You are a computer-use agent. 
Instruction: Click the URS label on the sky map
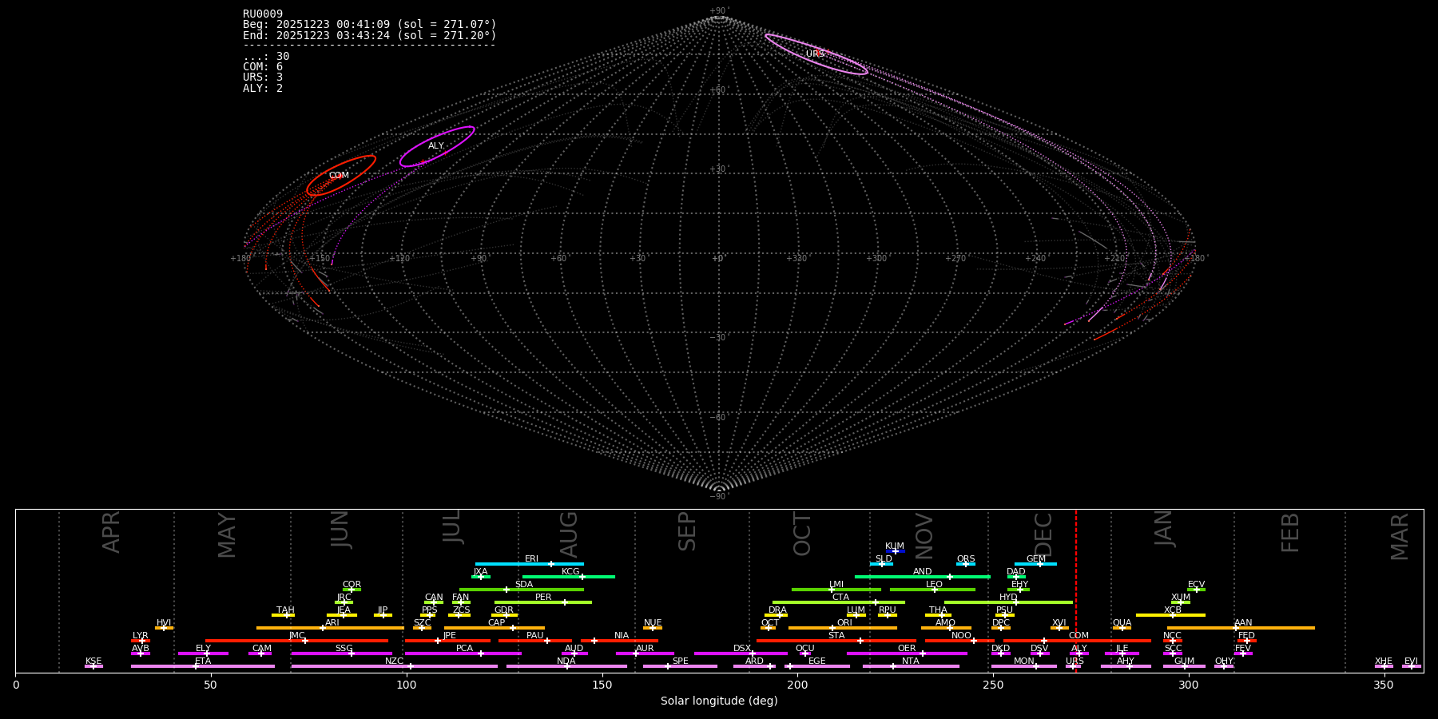pos(814,54)
